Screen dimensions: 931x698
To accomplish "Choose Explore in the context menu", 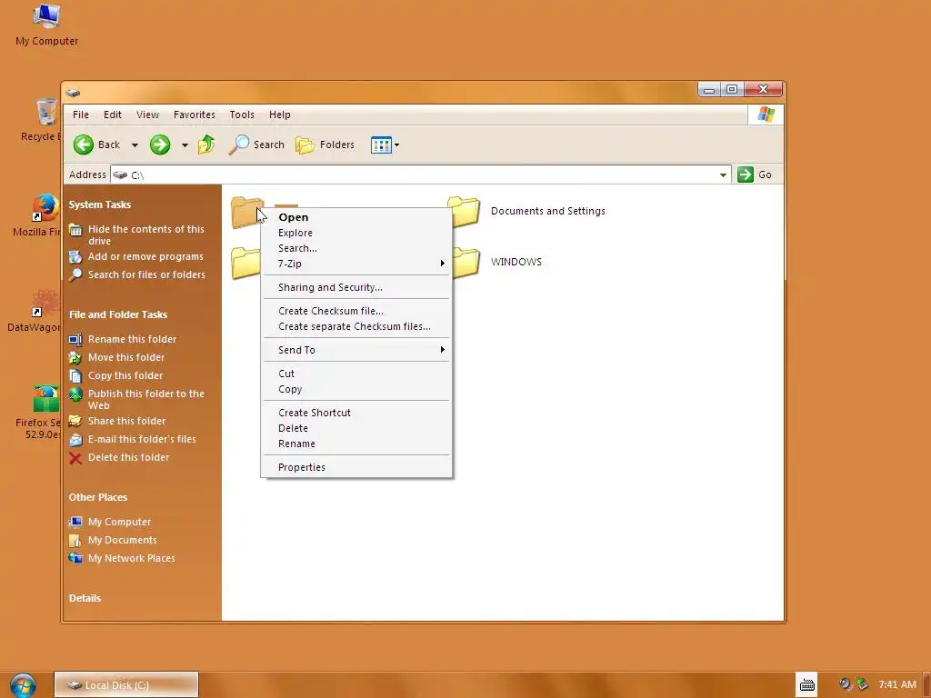I will (x=356, y=233).
